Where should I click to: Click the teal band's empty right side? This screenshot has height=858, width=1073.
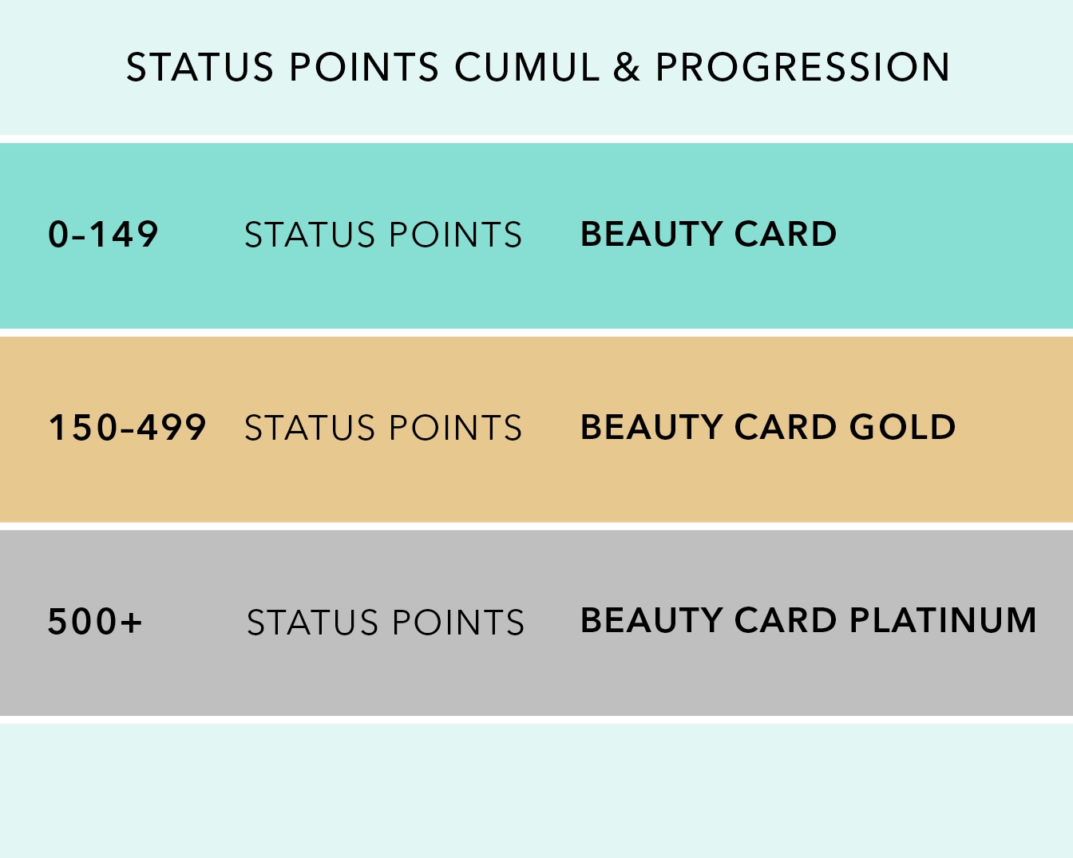tap(958, 235)
